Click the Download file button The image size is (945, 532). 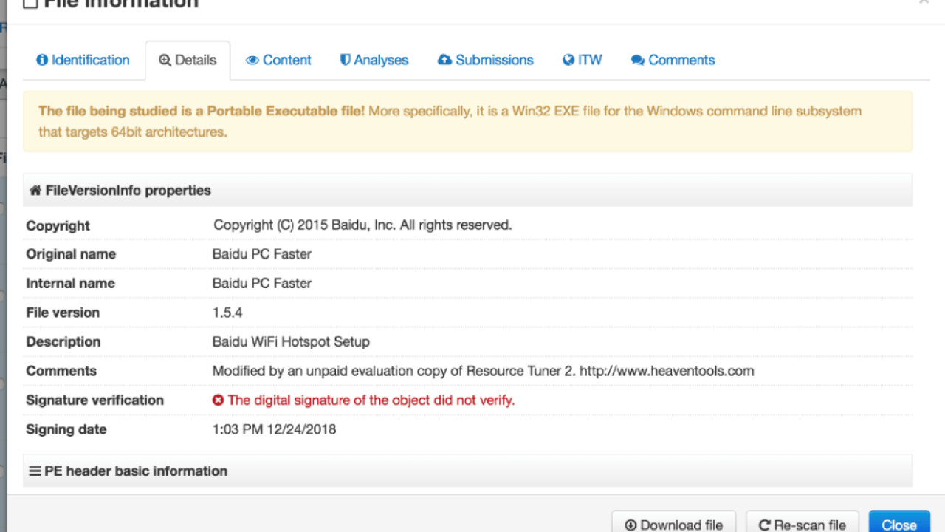coord(673,523)
